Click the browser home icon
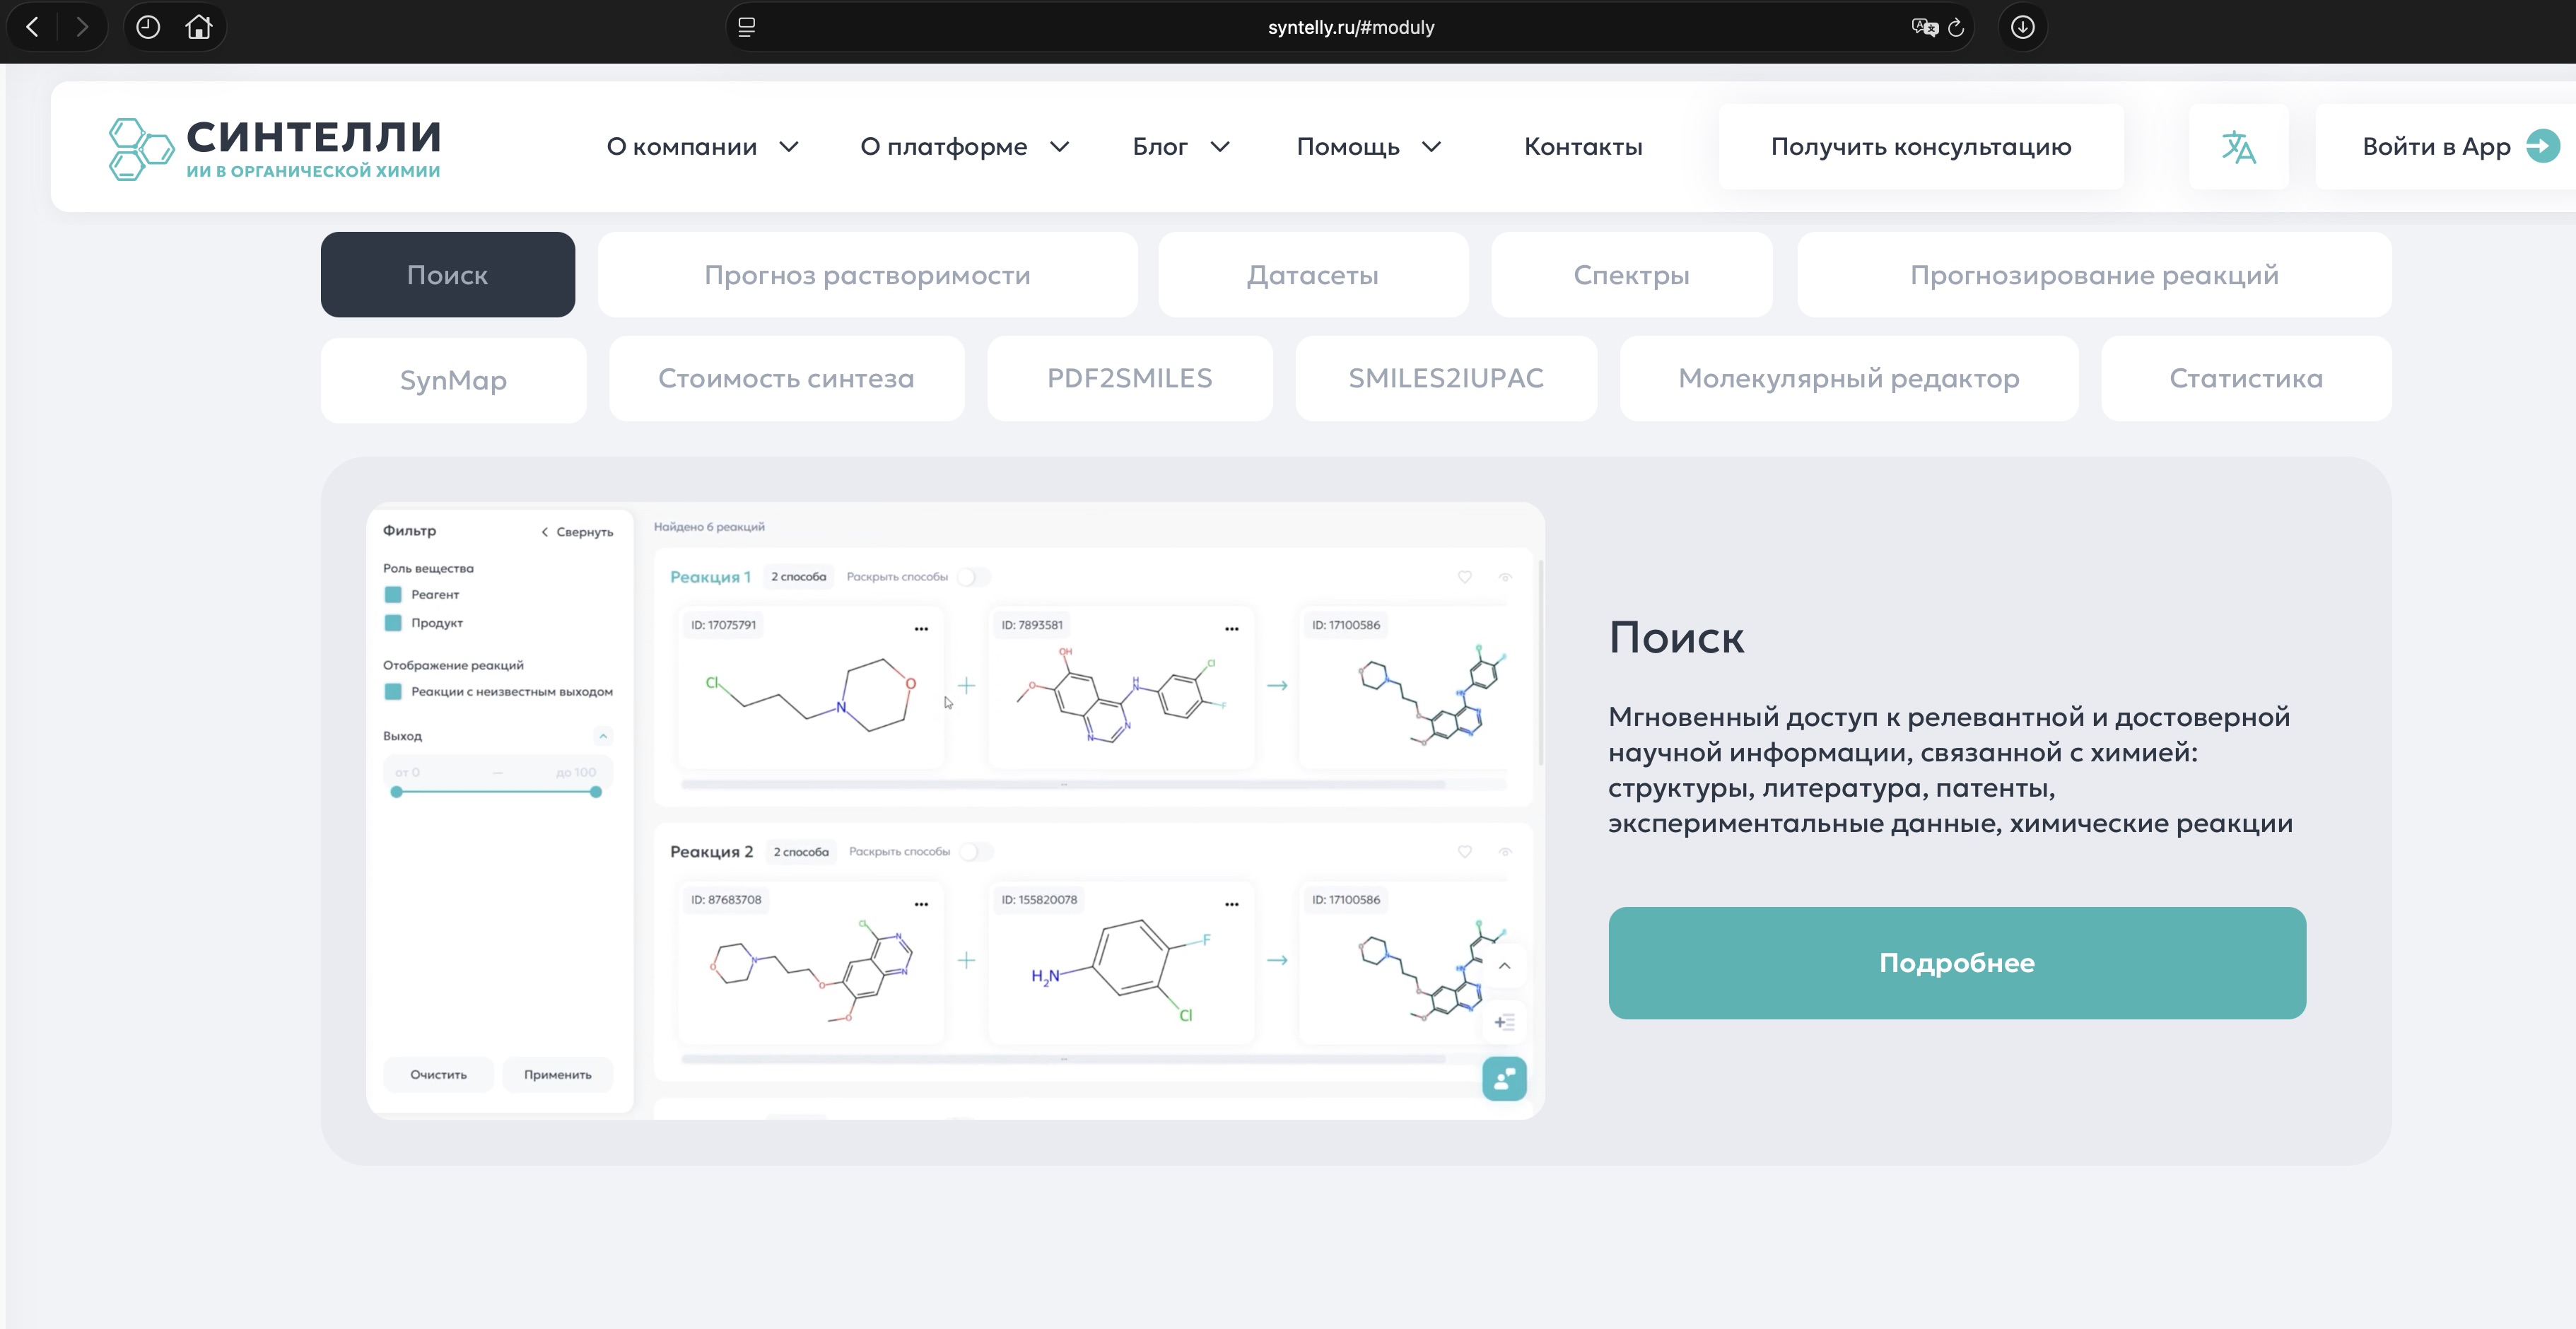The height and width of the screenshot is (1329, 2576). coord(199,27)
